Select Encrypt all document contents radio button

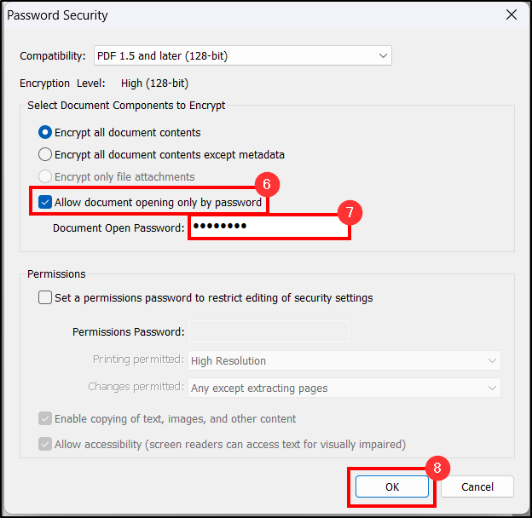point(45,133)
